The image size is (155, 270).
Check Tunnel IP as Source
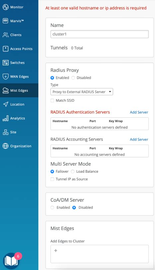tap(52, 179)
